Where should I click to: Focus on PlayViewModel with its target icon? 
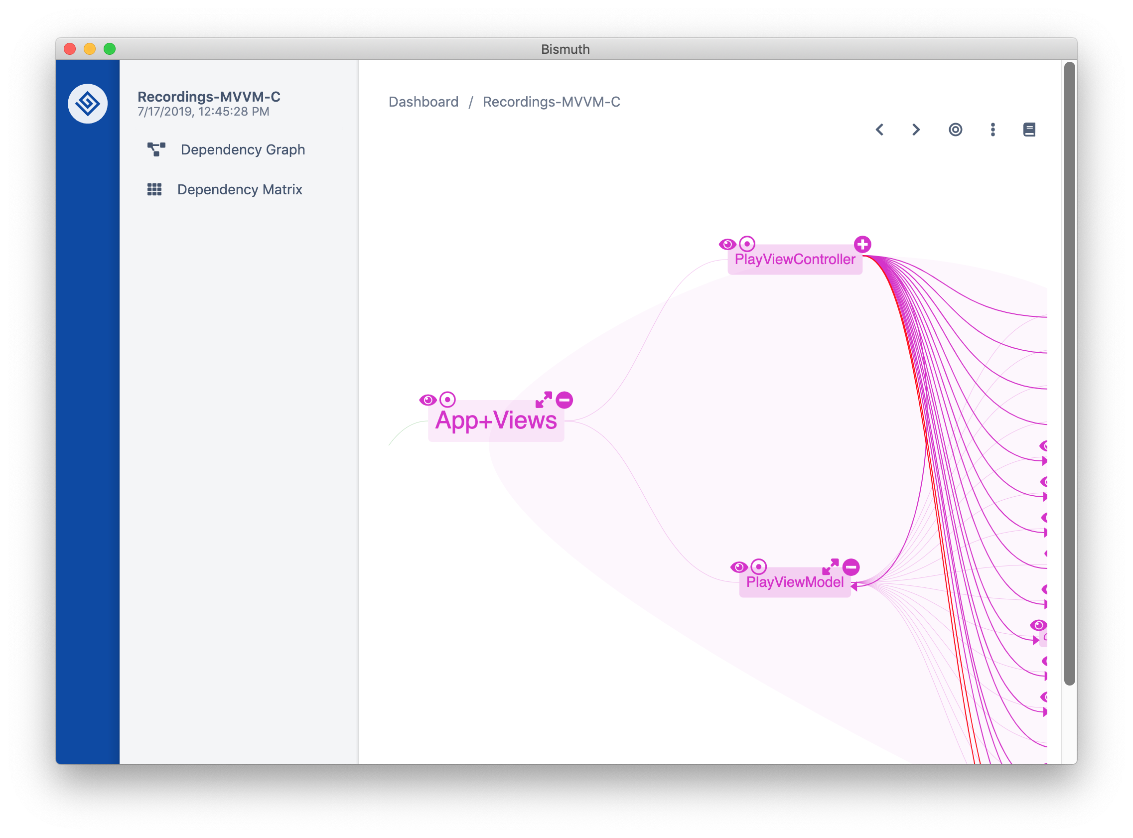pyautogui.click(x=759, y=566)
